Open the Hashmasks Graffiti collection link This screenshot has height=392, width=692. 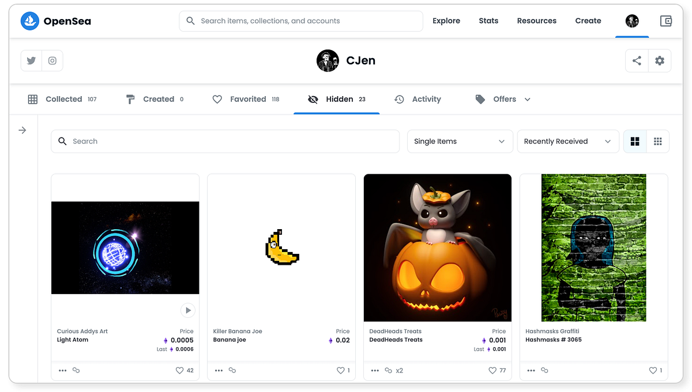552,332
